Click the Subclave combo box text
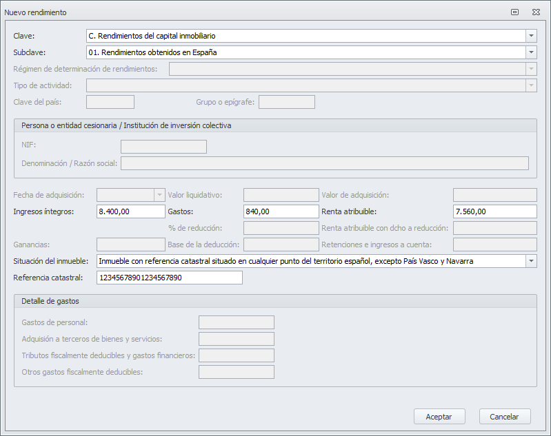 [x=305, y=52]
